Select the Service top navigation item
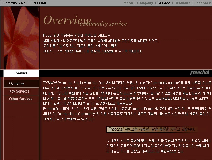The image size is (212, 160). (x=164, y=3)
